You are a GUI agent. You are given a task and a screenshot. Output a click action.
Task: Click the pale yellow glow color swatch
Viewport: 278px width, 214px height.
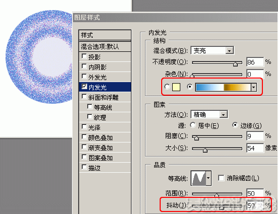(x=176, y=87)
